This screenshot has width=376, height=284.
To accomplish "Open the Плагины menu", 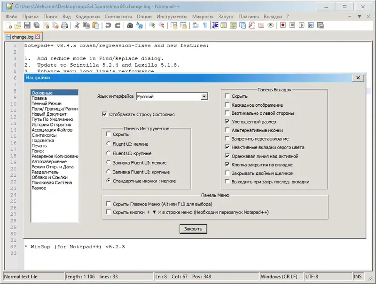I will pyautogui.click(x=249, y=16).
